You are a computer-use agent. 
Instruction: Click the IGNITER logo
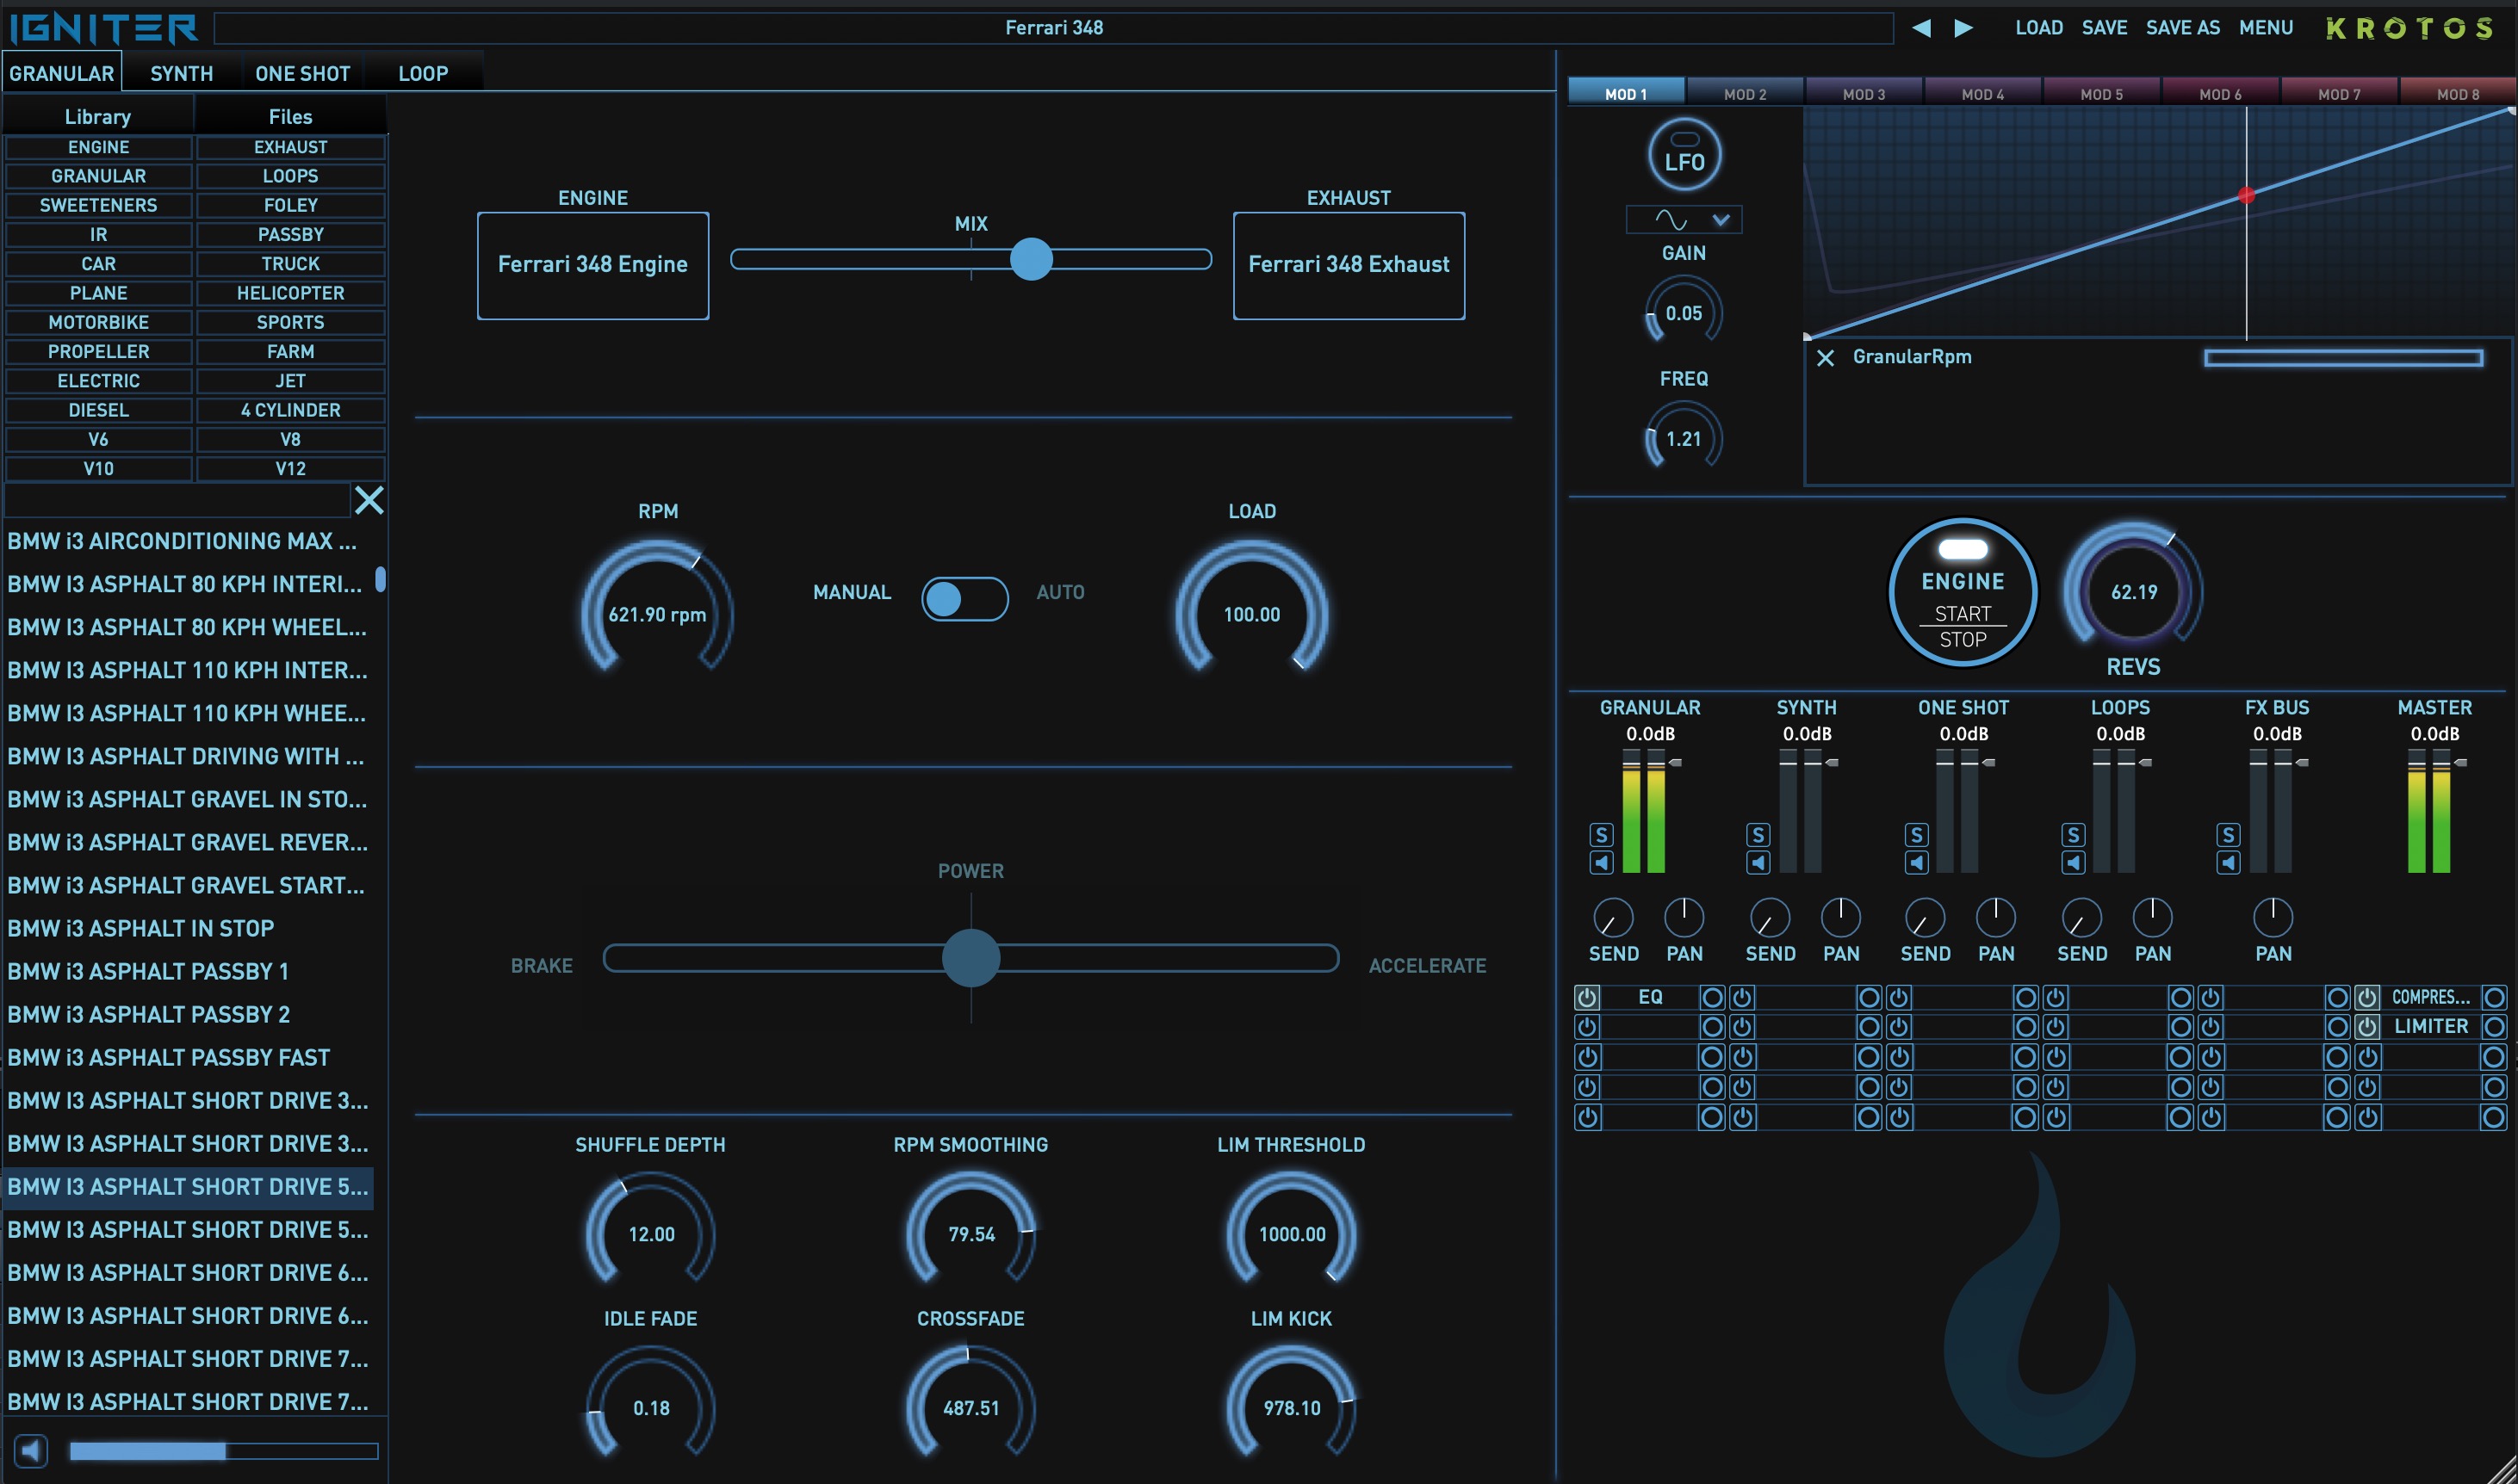104,28
